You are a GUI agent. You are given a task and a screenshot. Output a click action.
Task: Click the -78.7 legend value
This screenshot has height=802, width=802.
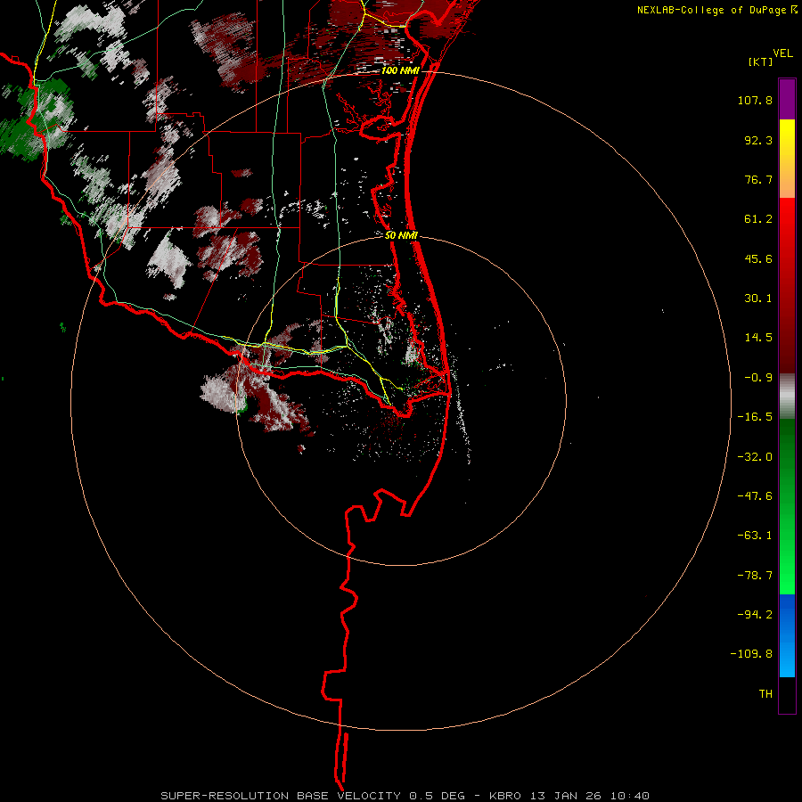pyautogui.click(x=755, y=575)
